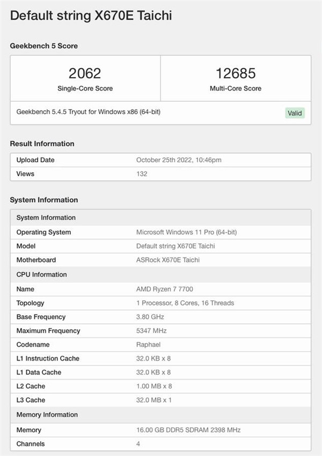Click the Base Frequency value 3.80 GHz

tap(150, 317)
